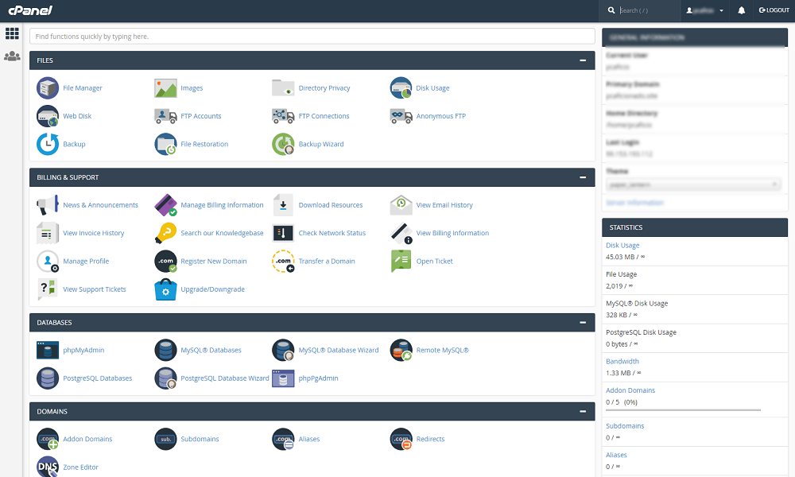795x477 pixels.
Task: Open the Redirects icon
Action: click(401, 439)
